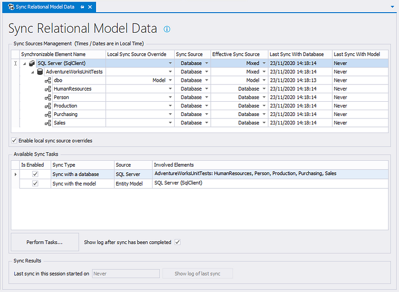Toggle Show log after sync completed checkbox

click(x=178, y=242)
